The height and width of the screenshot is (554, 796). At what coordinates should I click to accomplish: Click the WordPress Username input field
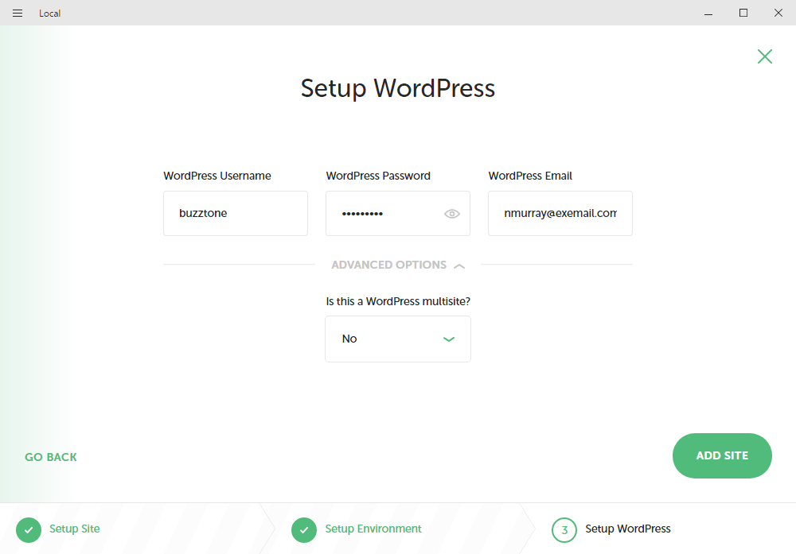click(x=235, y=214)
